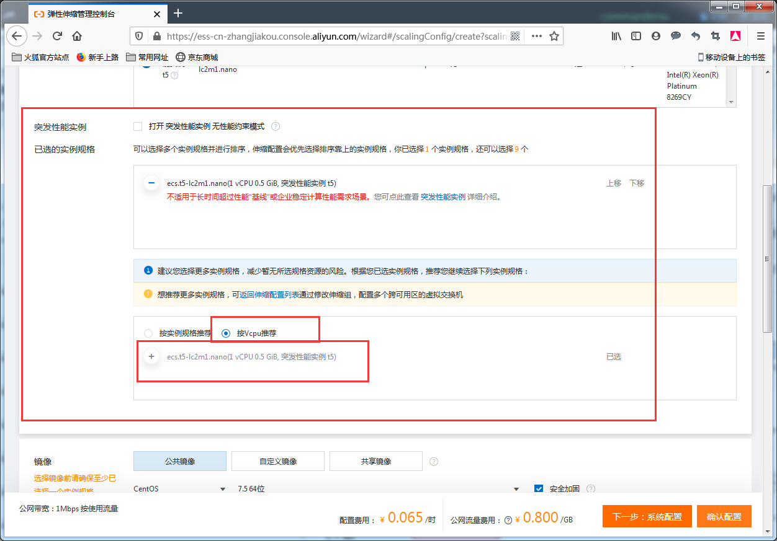Viewport: 777px width, 541px height.
Task: Toggle the 安全加固 checkbox
Action: [539, 489]
